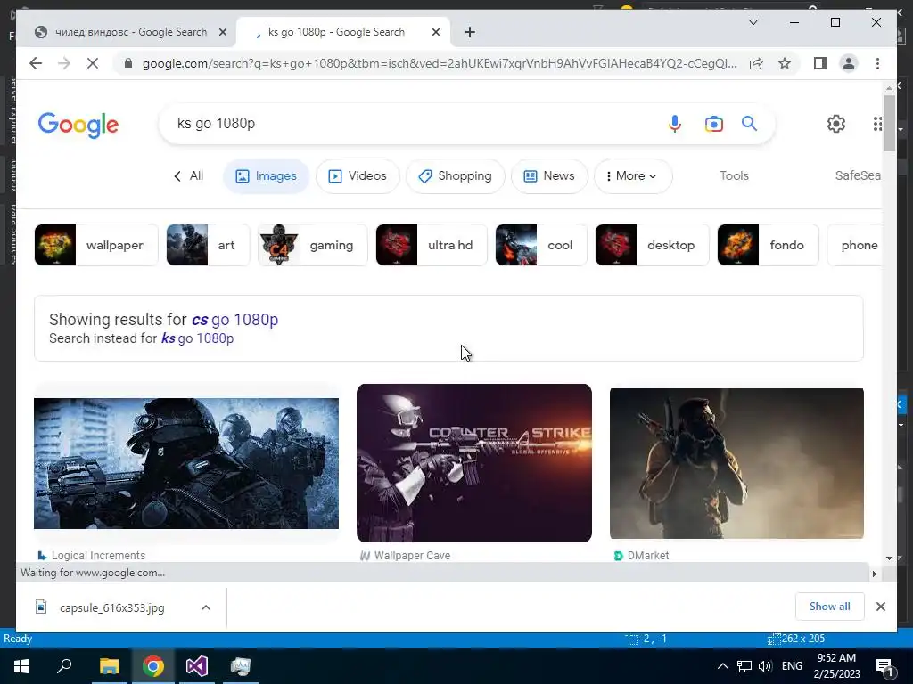Search by image with camera icon
This screenshot has height=684, width=913.
[714, 123]
